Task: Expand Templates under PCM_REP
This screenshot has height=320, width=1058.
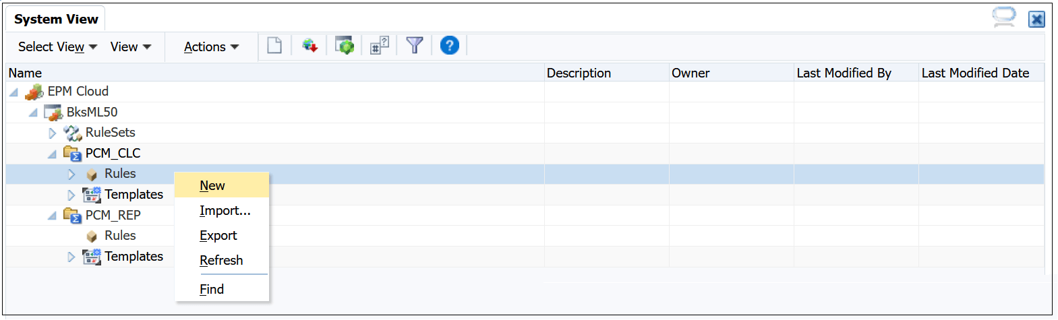Action: coord(71,257)
